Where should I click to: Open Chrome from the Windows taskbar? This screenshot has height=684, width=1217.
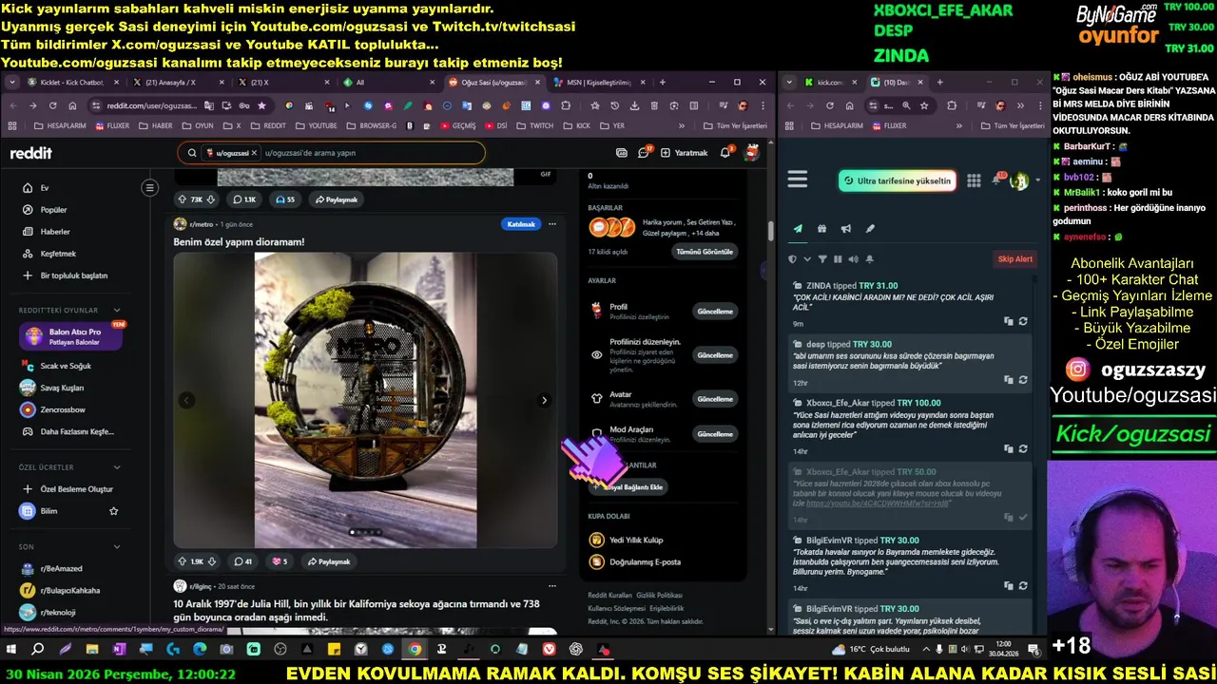(415, 650)
